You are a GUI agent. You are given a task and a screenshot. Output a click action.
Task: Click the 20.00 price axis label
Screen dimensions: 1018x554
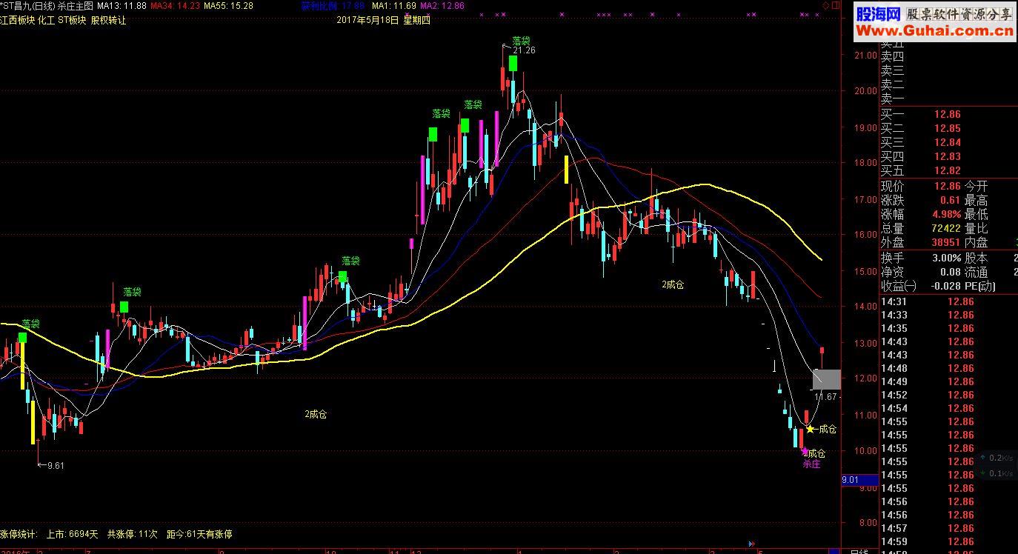tap(865, 91)
